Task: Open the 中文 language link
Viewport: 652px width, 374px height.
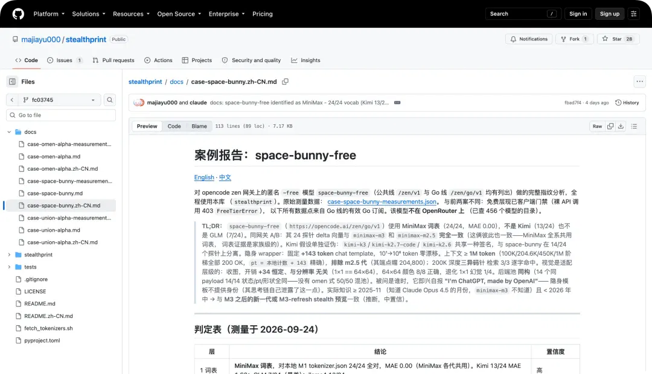Action: [x=225, y=177]
